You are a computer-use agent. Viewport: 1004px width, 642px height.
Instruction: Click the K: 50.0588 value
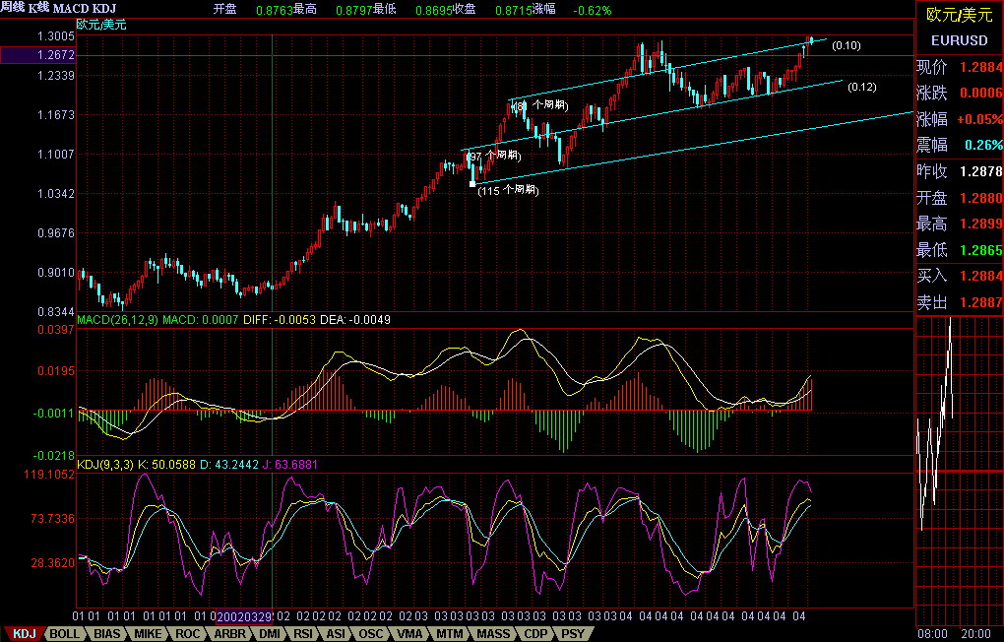166,465
